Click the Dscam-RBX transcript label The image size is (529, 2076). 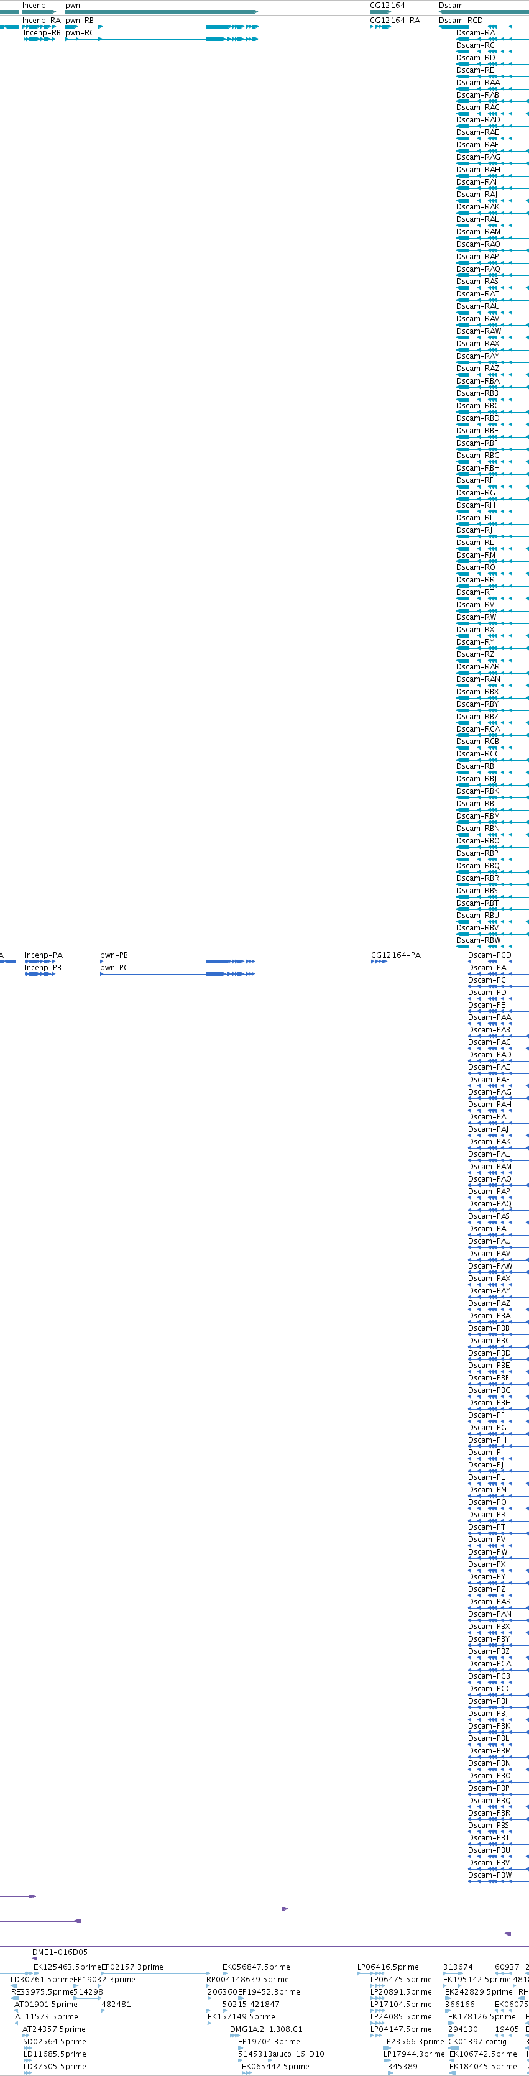pos(477,691)
